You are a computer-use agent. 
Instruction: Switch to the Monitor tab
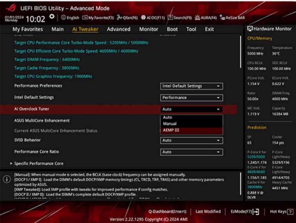tap(149, 29)
